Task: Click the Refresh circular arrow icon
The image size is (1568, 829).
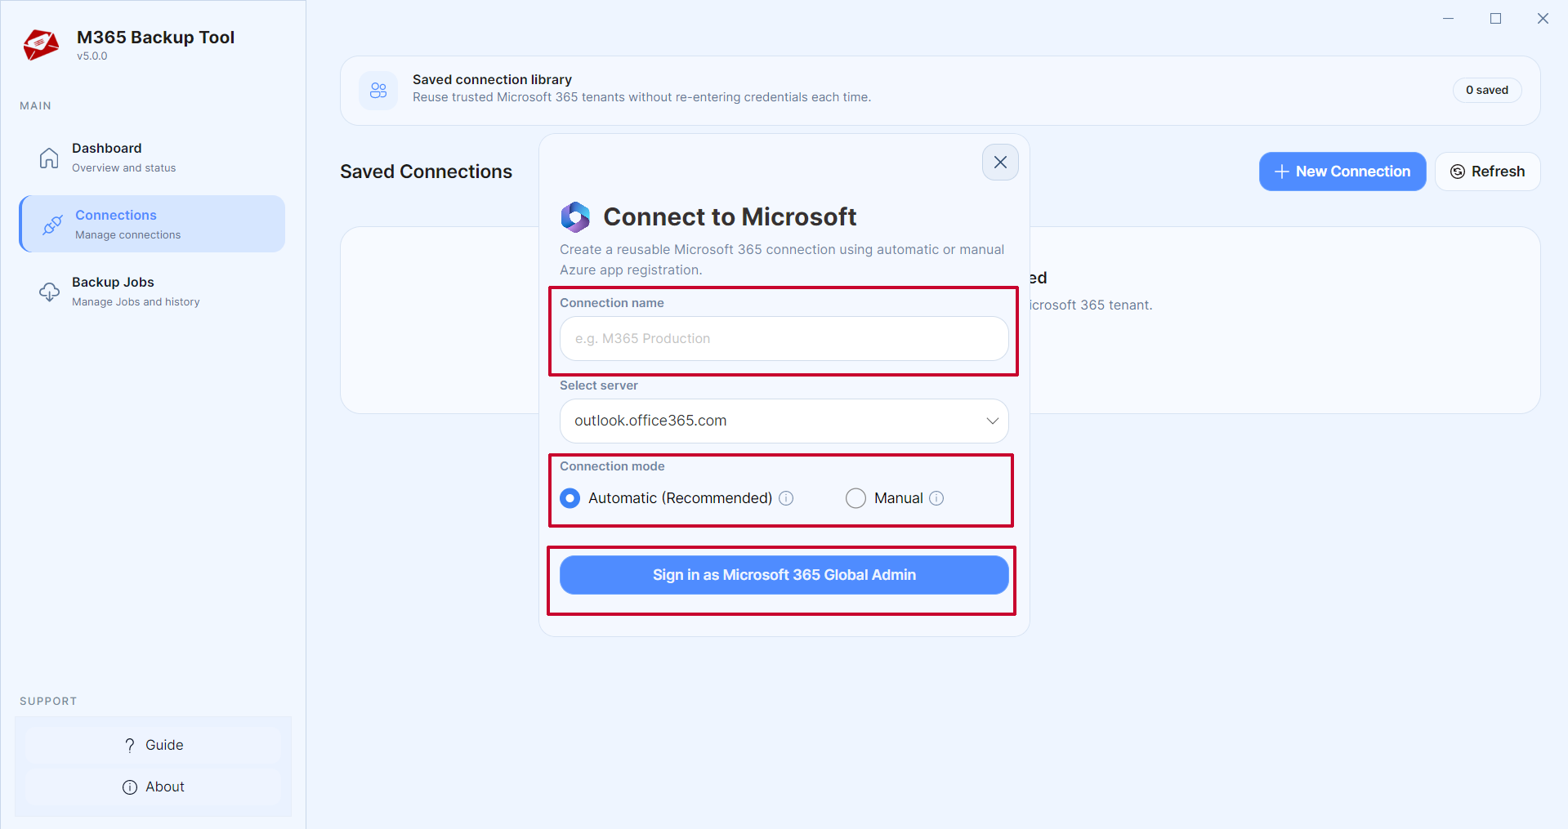Action: pyautogui.click(x=1457, y=172)
